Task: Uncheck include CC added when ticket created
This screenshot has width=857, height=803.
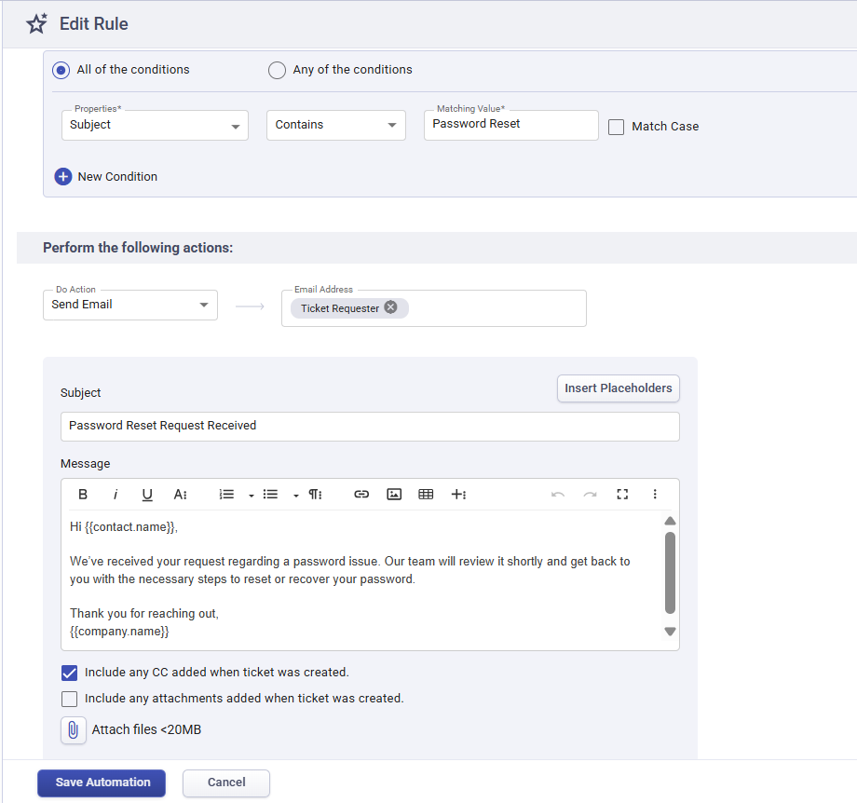Action: (x=69, y=672)
